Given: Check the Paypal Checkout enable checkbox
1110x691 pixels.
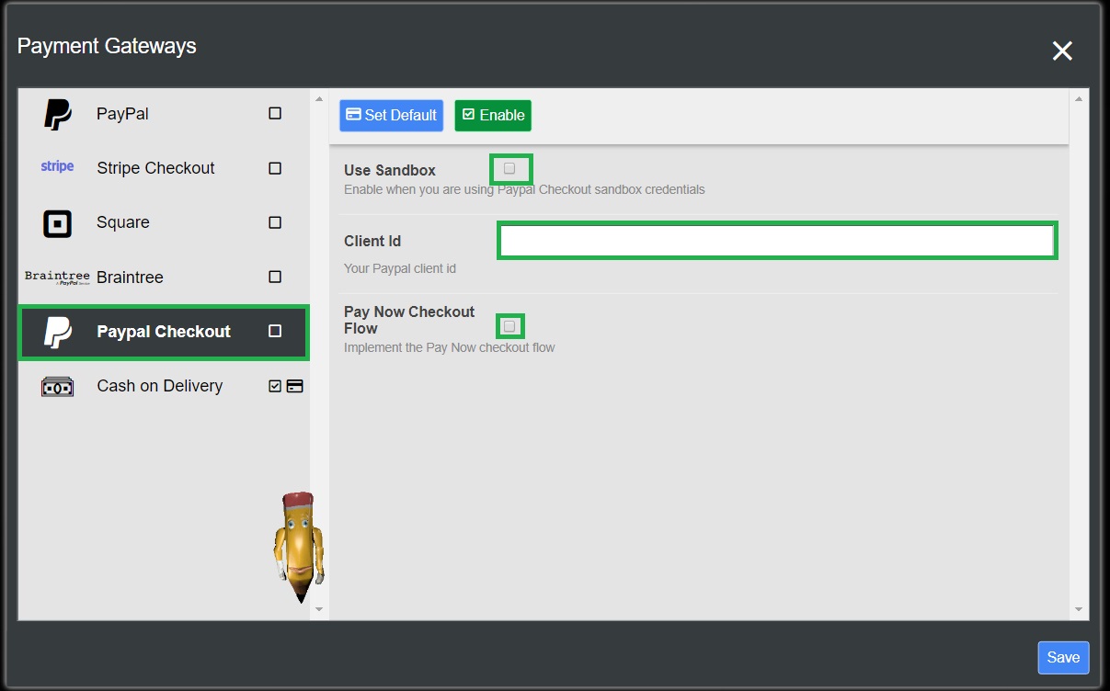Looking at the screenshot, I should pos(274,333).
